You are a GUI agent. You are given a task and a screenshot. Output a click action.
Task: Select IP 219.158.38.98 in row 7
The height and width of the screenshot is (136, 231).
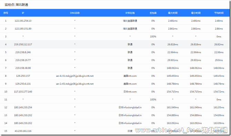click(x=23, y=68)
